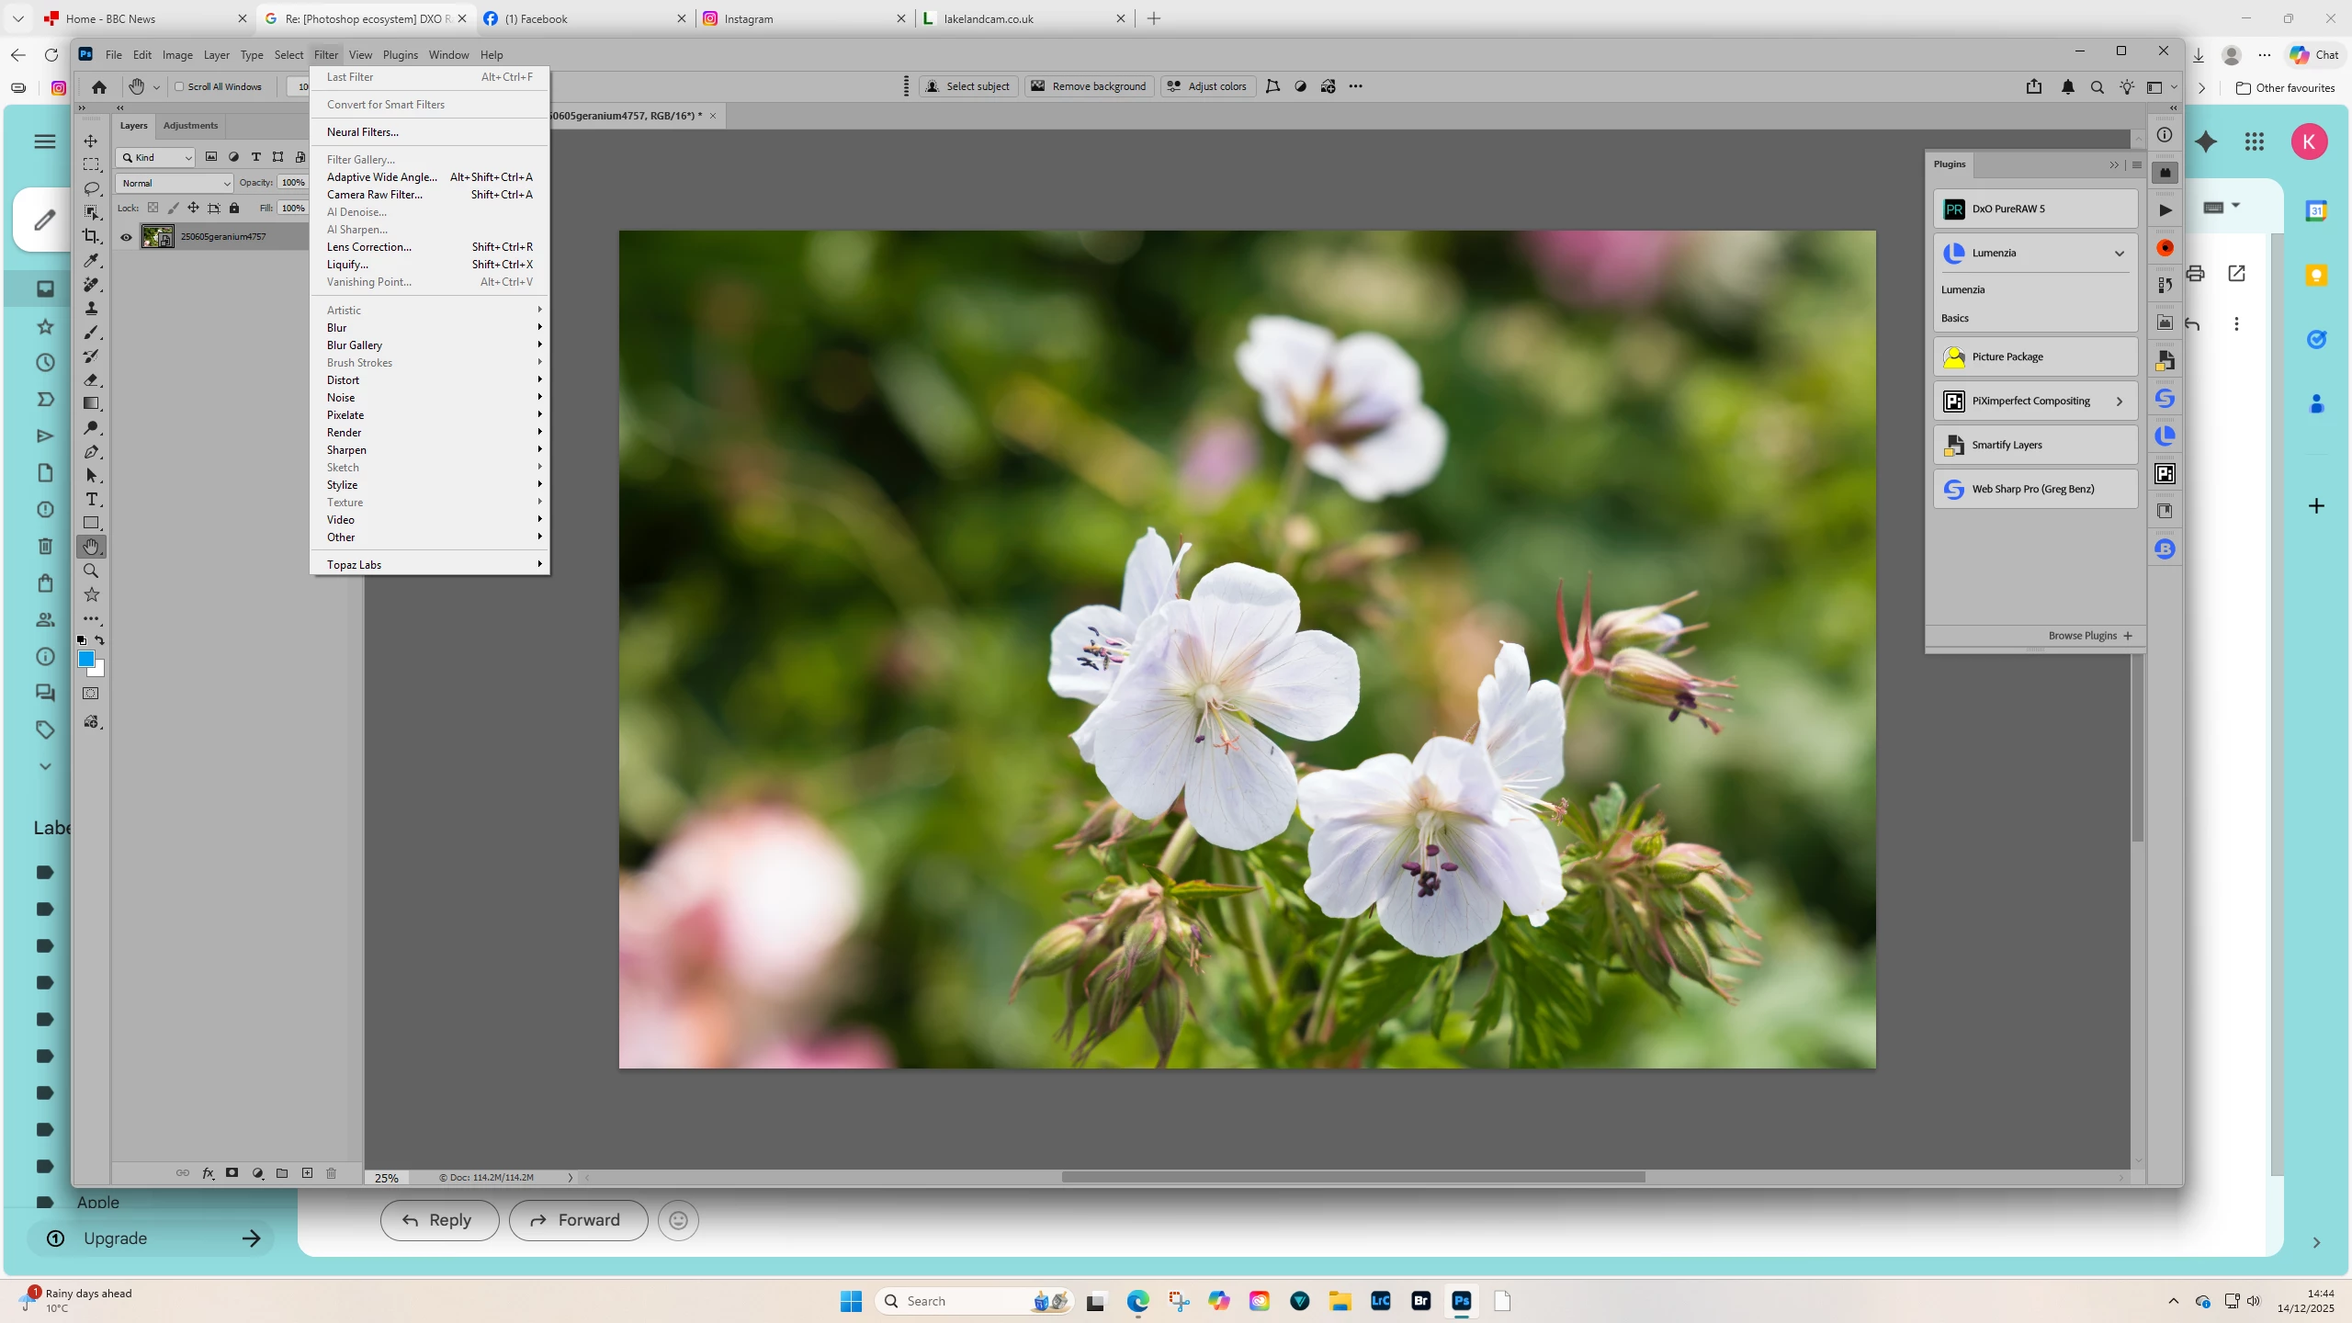This screenshot has width=2352, height=1323.
Task: Select the Crop tool
Action: (91, 236)
